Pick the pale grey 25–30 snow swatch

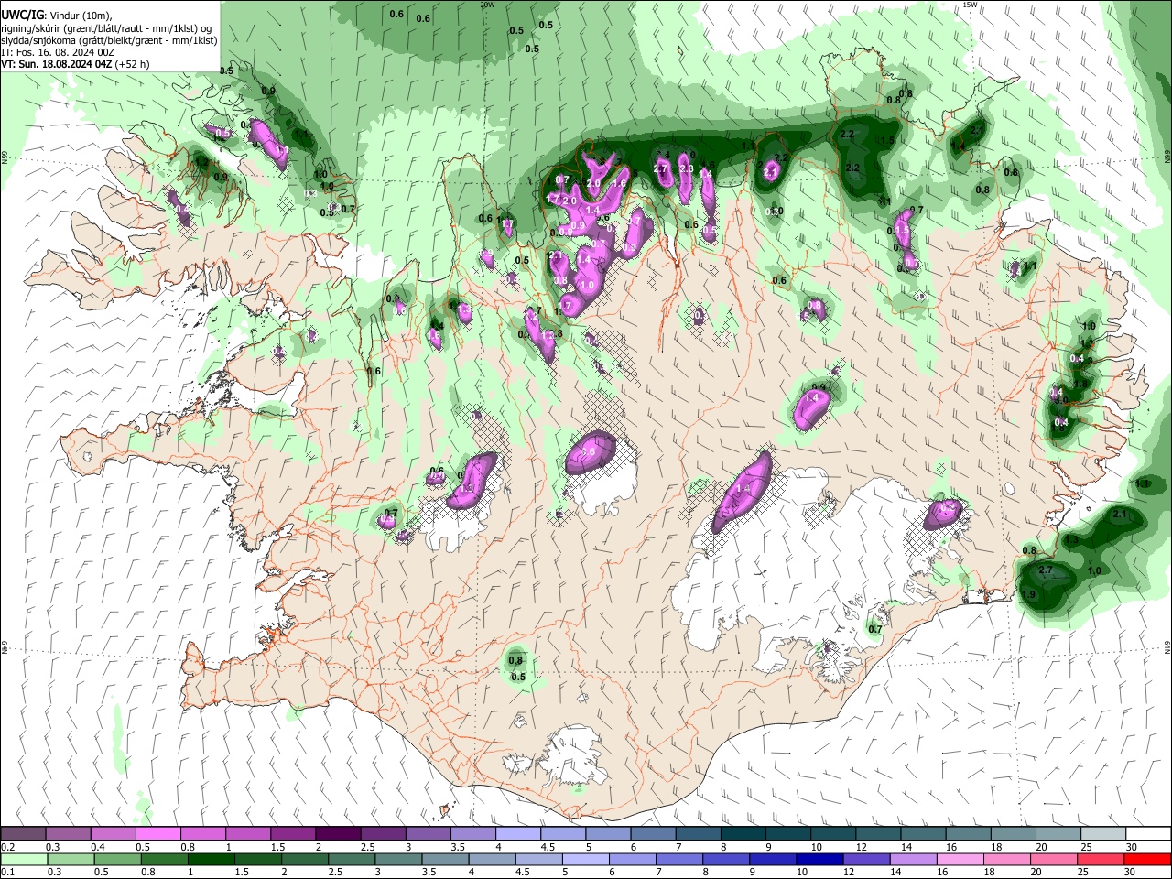click(1103, 834)
